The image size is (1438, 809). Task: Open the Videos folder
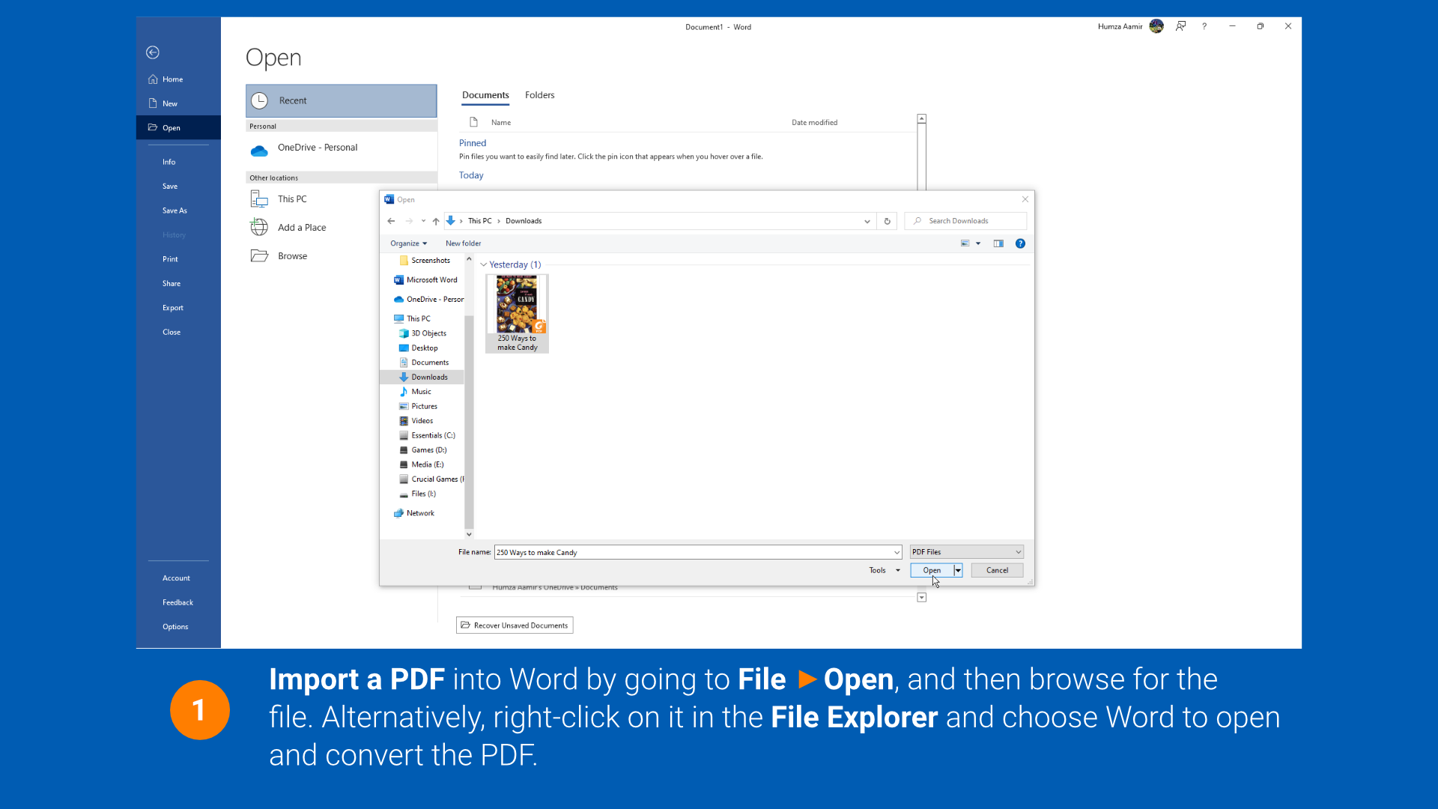pyautogui.click(x=416, y=421)
